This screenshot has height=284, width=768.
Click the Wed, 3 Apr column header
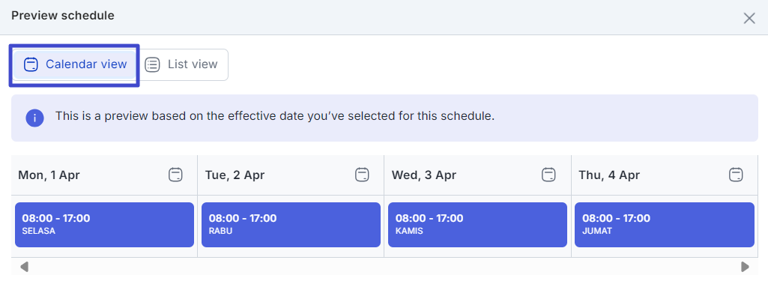click(x=477, y=175)
